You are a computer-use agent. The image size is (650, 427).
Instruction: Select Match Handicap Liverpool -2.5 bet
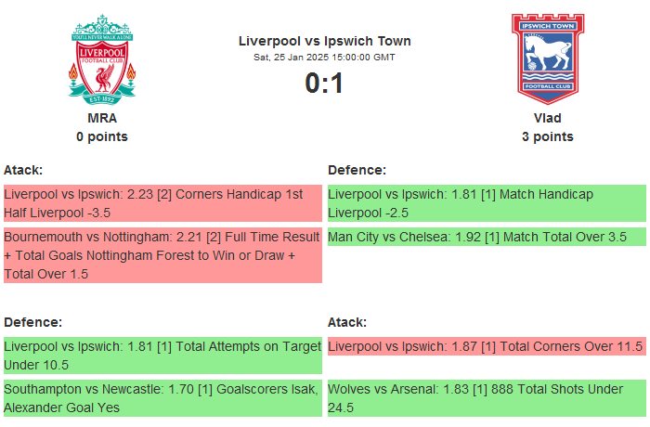click(486, 203)
